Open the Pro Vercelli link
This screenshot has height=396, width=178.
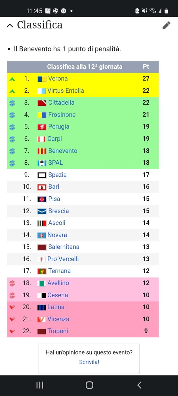coord(63,259)
